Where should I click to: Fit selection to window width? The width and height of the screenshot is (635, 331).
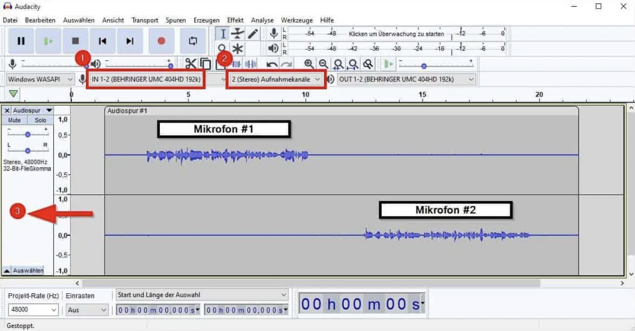(338, 64)
